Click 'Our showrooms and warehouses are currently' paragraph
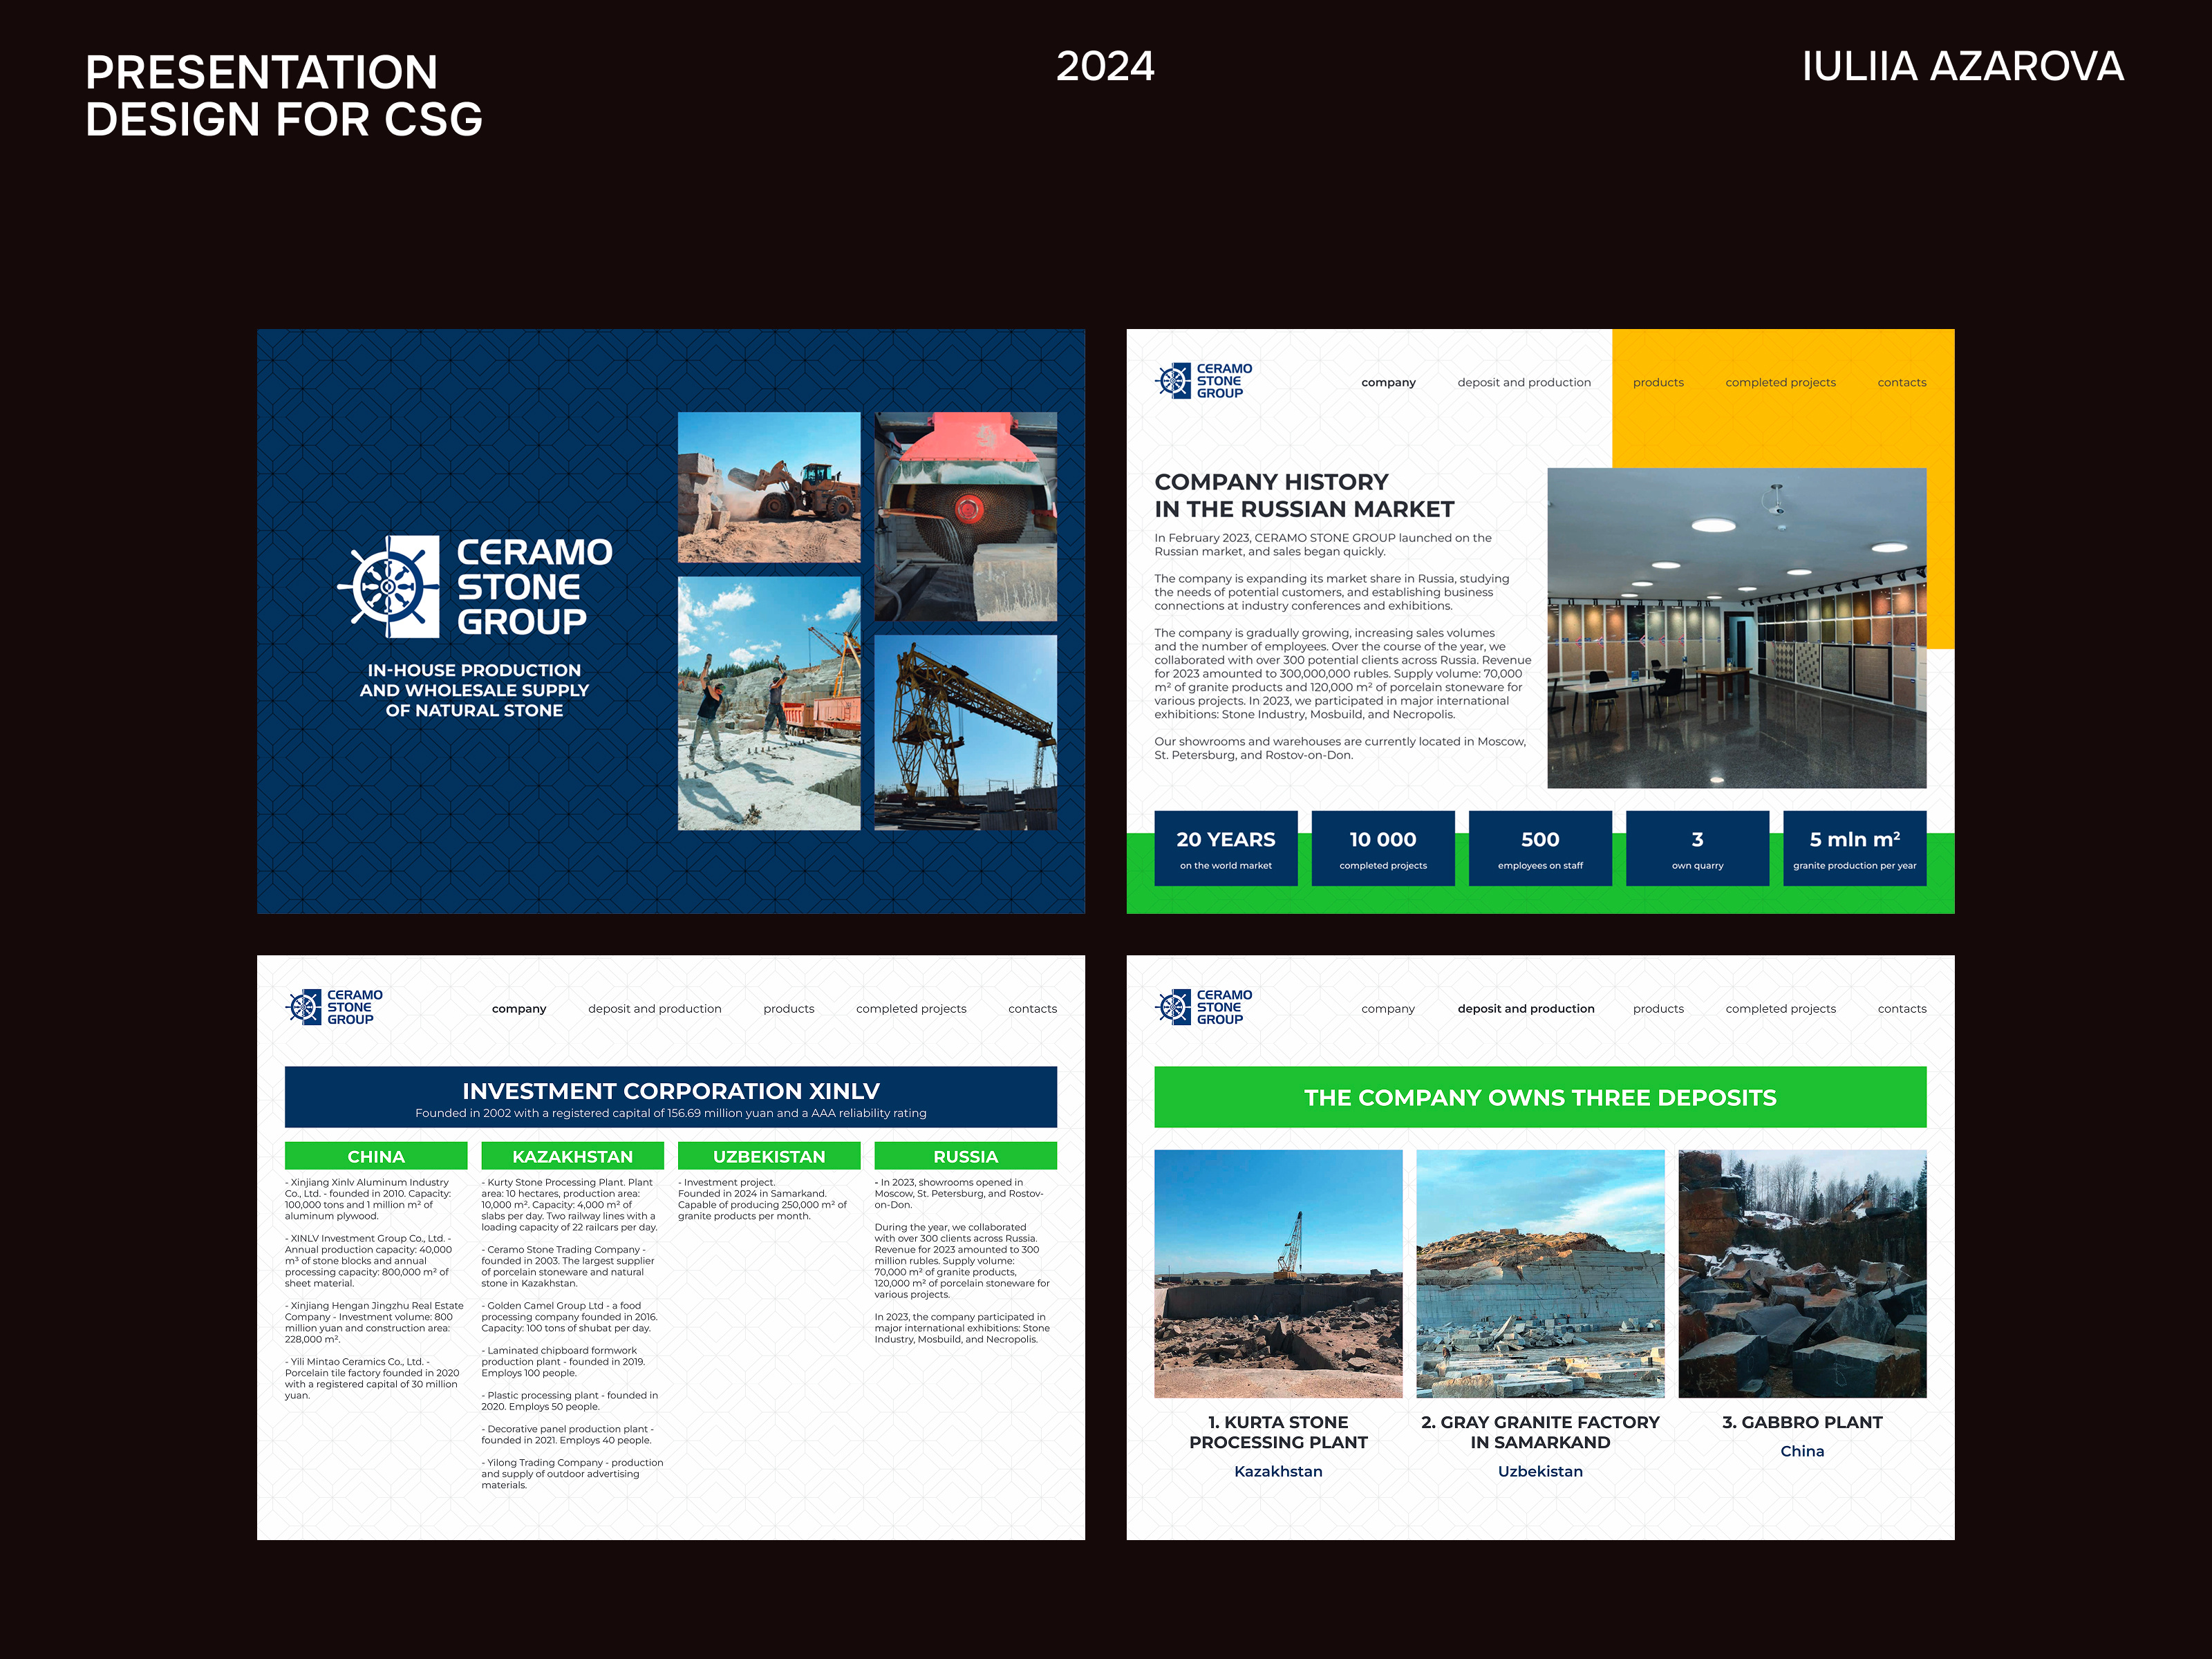 click(1340, 748)
